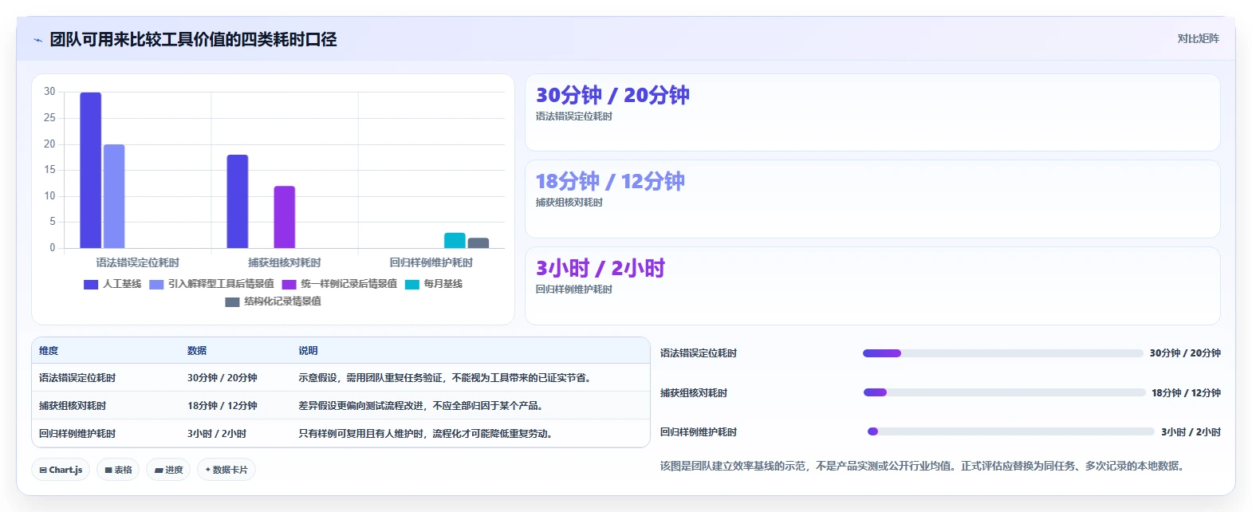Click the description starting 只有样例可复用且有人维护时
1252x512 pixels.
pyautogui.click(x=427, y=434)
